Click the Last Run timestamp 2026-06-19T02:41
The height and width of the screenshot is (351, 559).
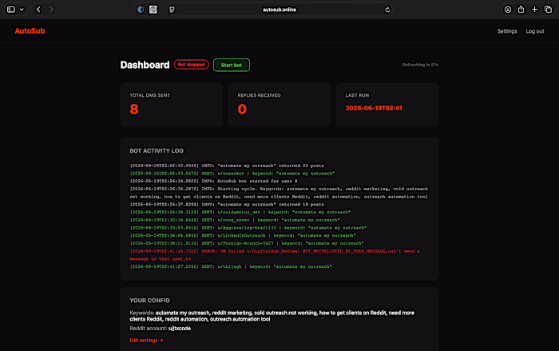[x=374, y=108]
